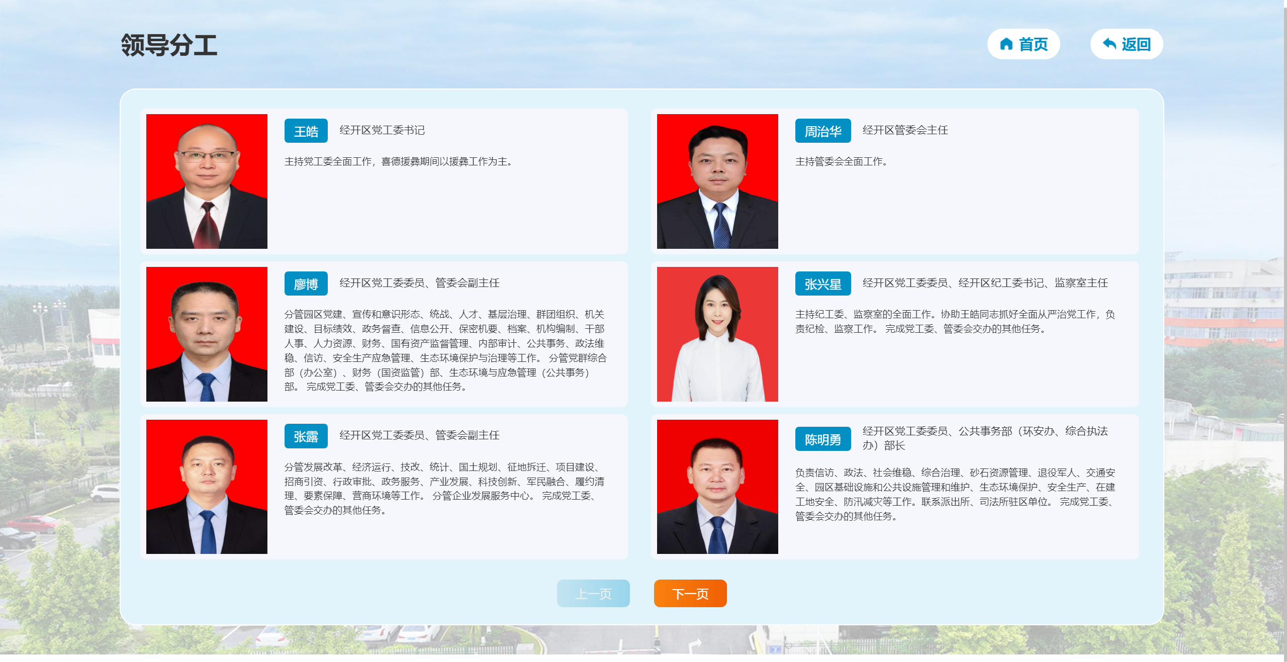The image size is (1287, 662).
Task: Click the title 经开区党工委书记
Action: tap(382, 130)
